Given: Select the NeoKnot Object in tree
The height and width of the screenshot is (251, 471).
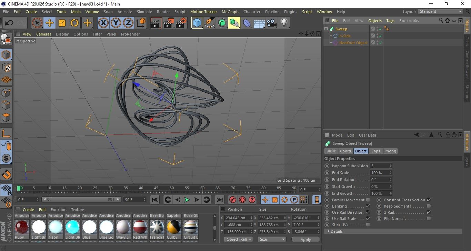Looking at the screenshot, I should 353,43.
